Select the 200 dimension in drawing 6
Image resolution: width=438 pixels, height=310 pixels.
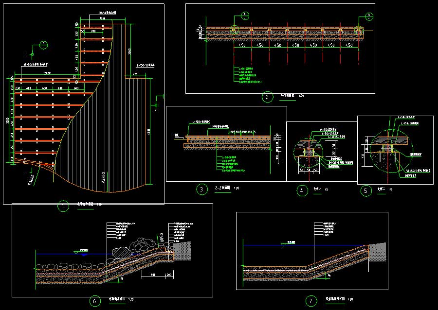[x=169, y=275]
